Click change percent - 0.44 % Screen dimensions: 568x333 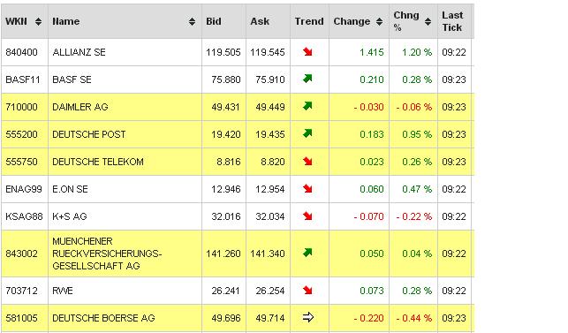414,318
